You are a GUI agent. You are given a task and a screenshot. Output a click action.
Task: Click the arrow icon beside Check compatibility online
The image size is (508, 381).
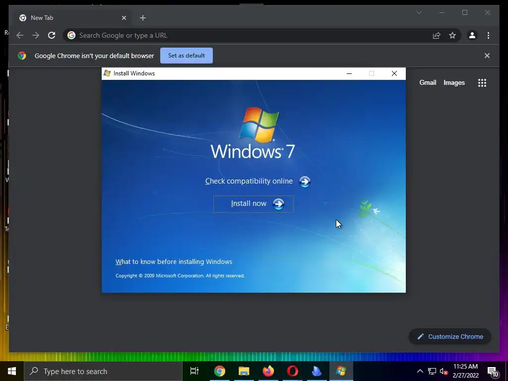305,182
